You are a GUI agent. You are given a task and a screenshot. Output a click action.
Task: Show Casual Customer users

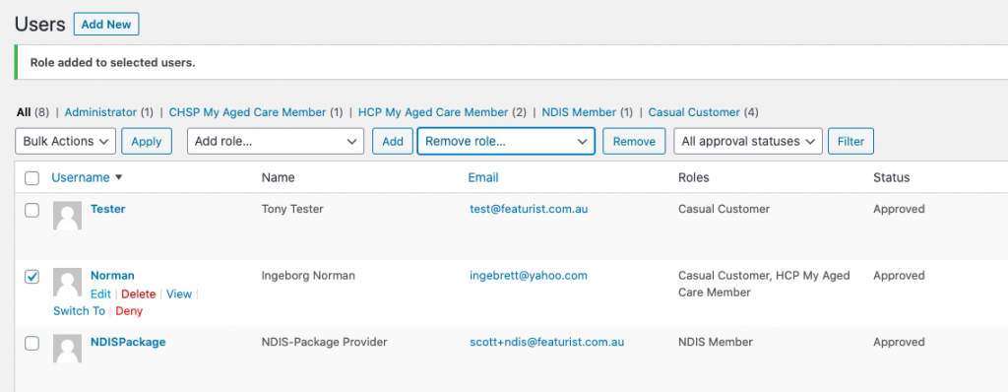point(694,112)
